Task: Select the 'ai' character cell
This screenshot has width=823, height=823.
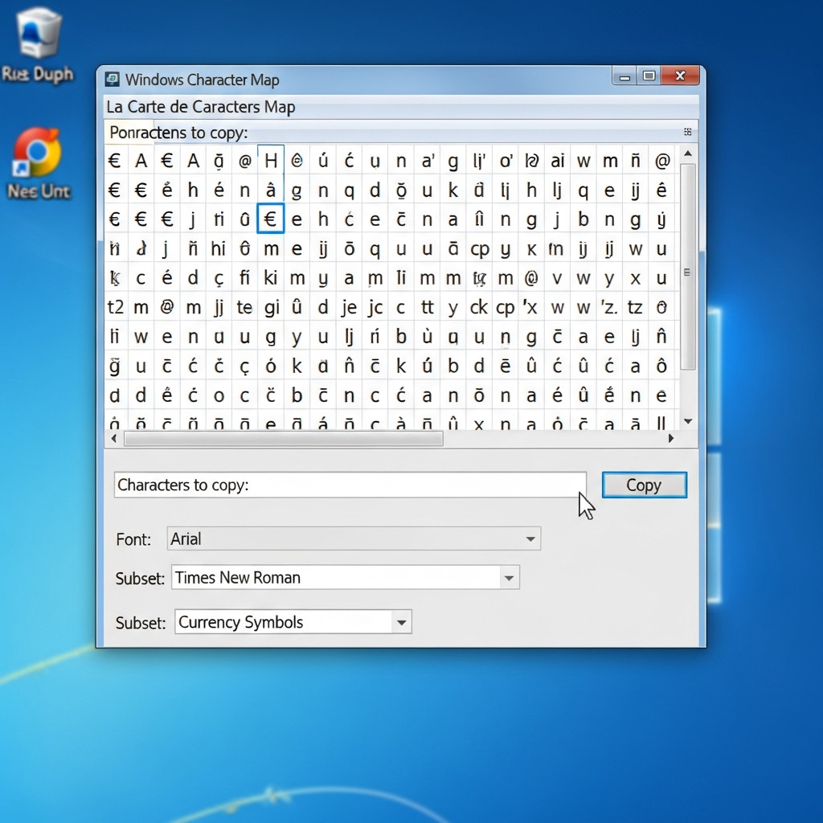Action: coord(558,161)
